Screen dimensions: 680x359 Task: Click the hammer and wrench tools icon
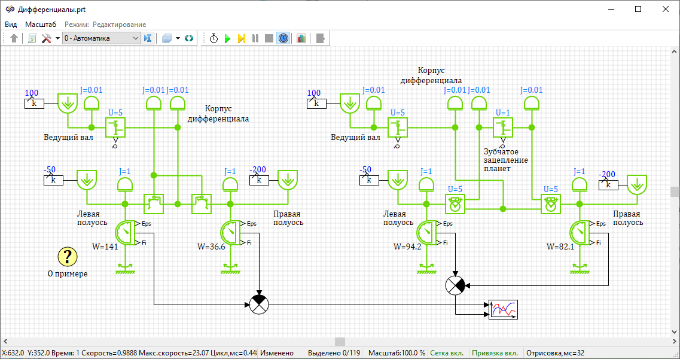click(x=47, y=38)
